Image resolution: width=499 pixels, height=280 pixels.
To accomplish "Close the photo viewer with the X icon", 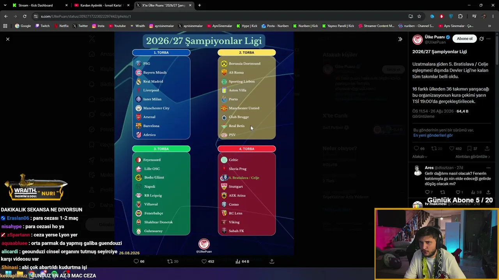I will coord(8,39).
